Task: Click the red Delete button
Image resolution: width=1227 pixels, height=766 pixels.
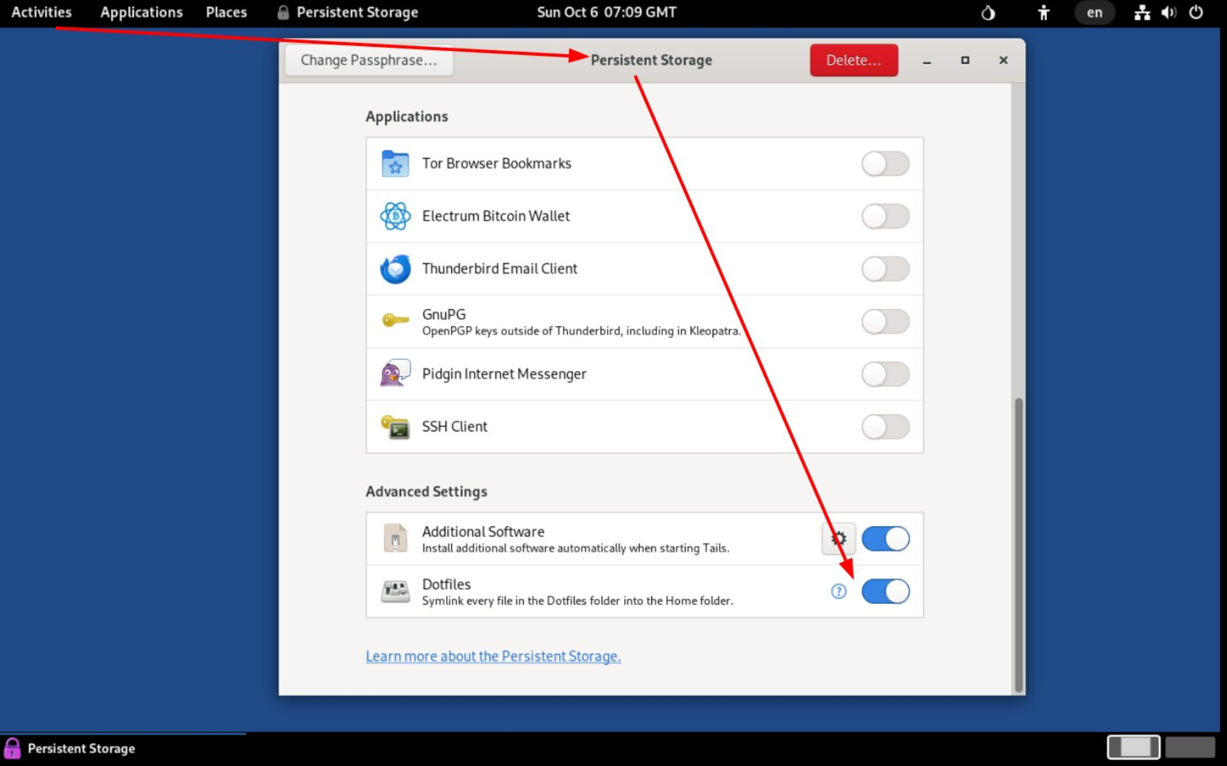Action: pyautogui.click(x=854, y=60)
